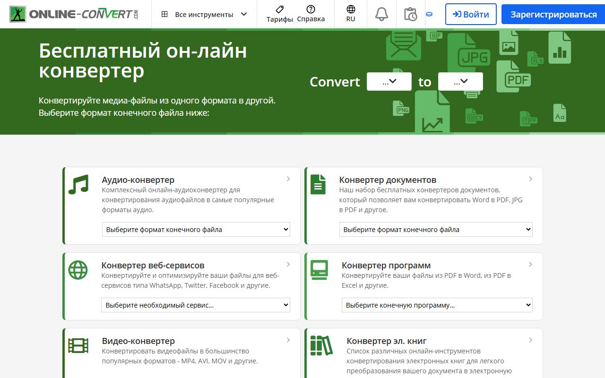
Task: Open Выберите необходимый сервис dropdown
Action: point(196,305)
